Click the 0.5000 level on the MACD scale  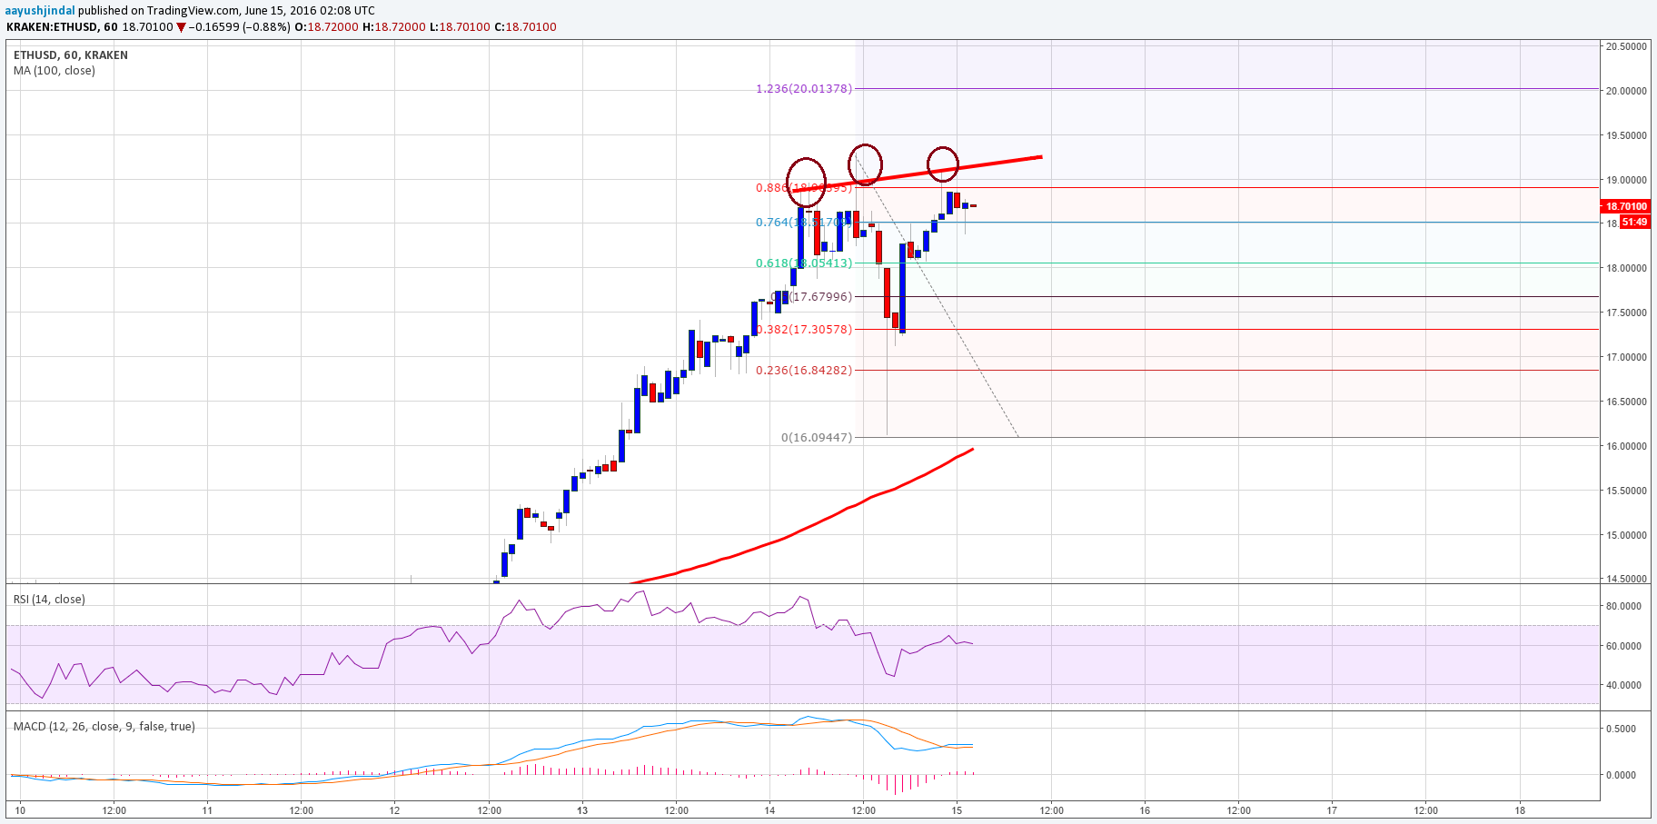[x=1621, y=729]
